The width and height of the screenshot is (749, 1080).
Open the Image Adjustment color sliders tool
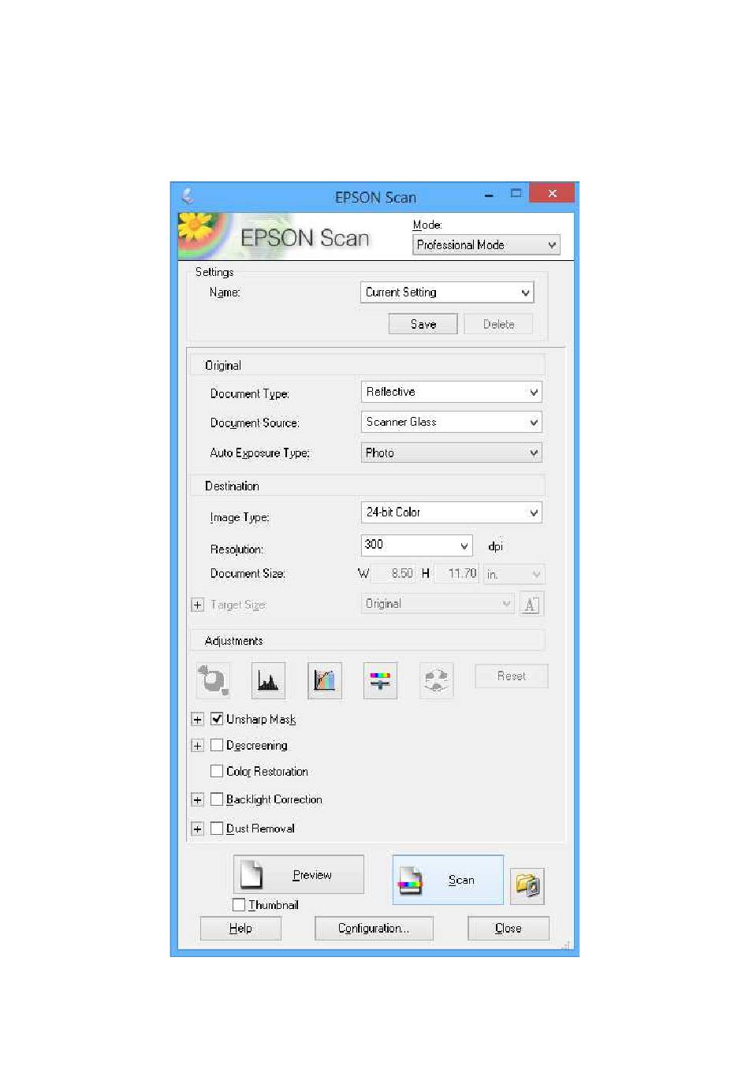coord(380,680)
